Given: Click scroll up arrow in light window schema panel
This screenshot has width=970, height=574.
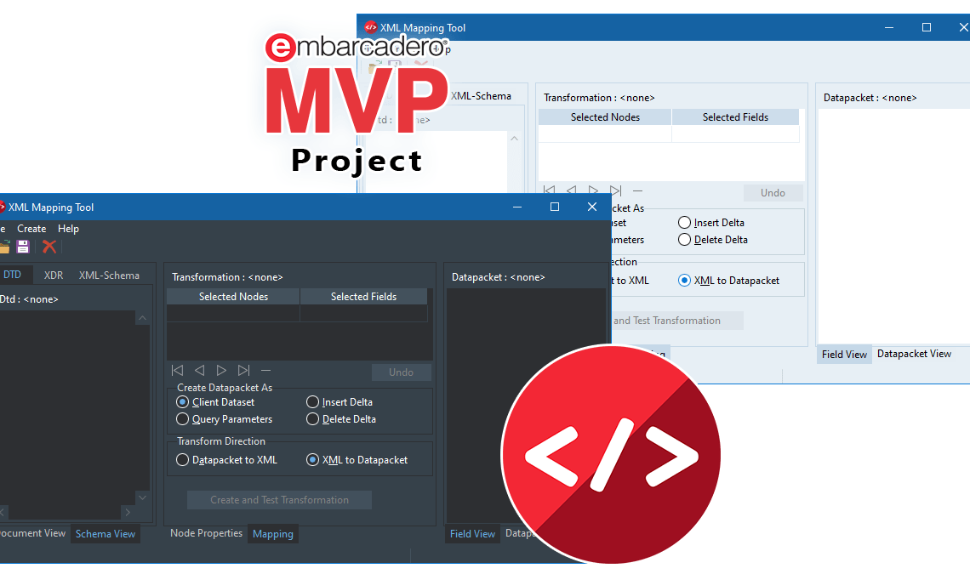Looking at the screenshot, I should point(514,139).
